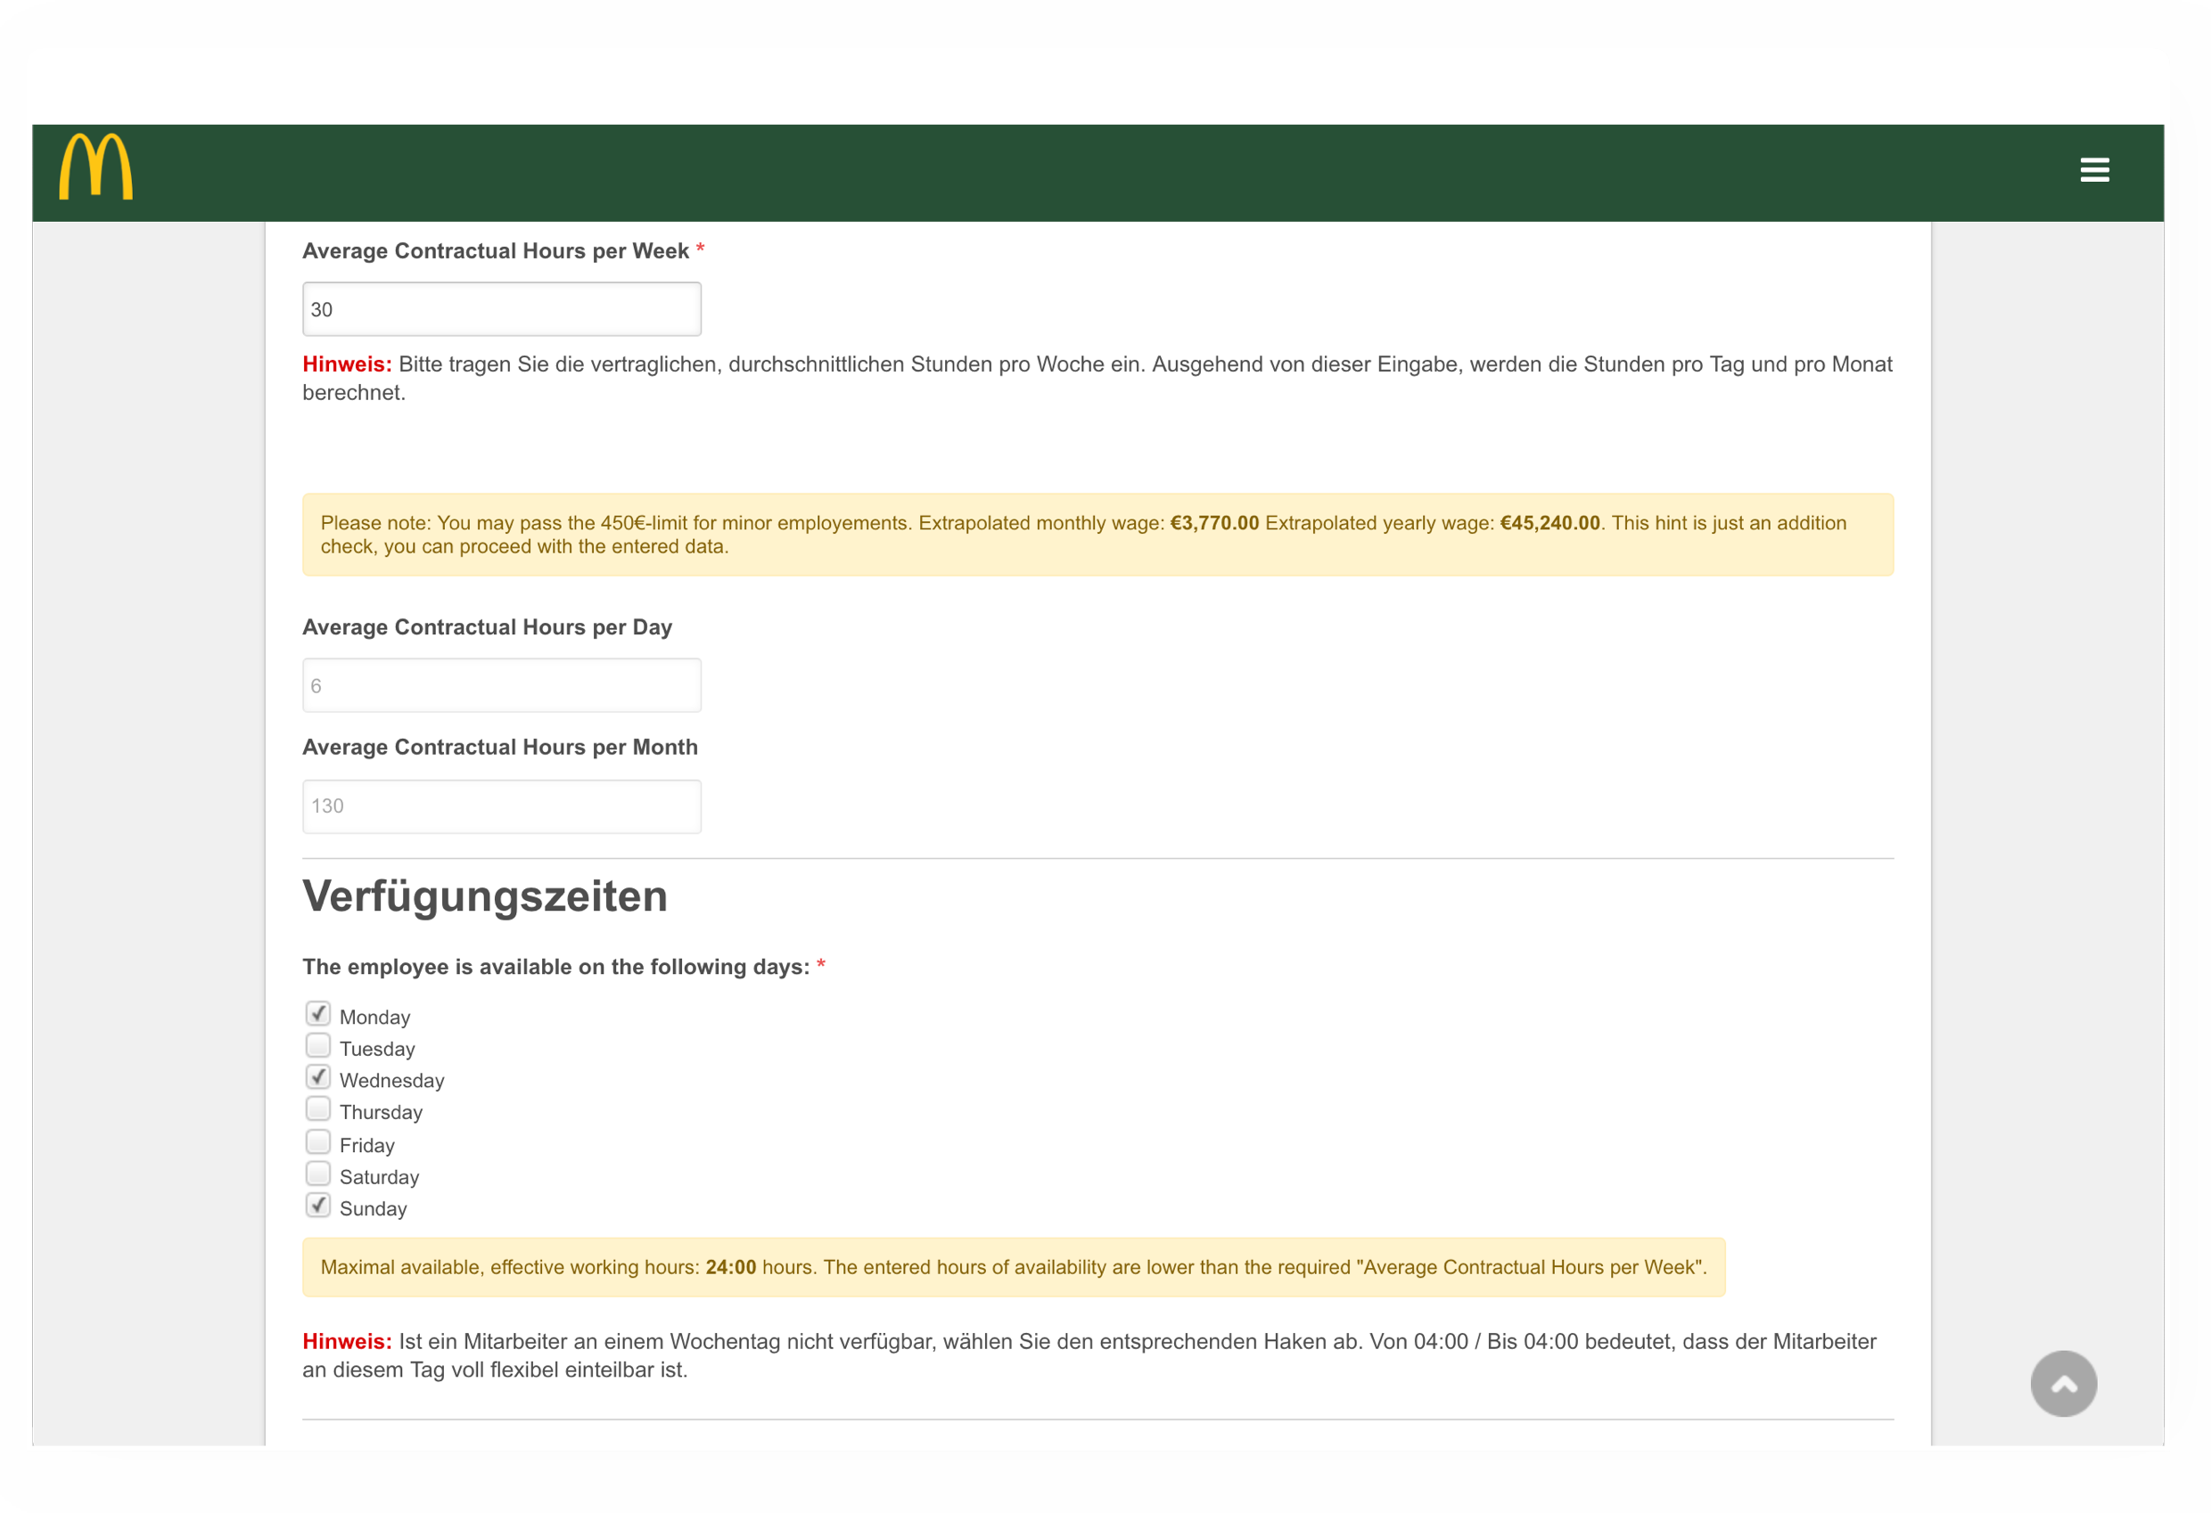Check the Friday availability checkbox
Viewport: 2211px width, 1513px height.
317,1141
